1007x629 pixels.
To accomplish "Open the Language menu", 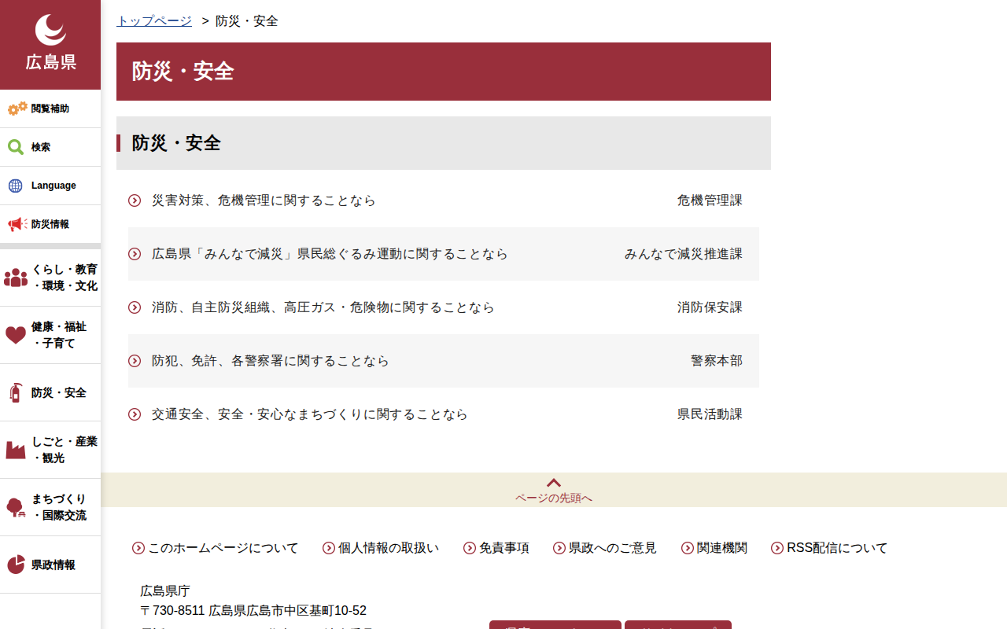I will tap(50, 186).
